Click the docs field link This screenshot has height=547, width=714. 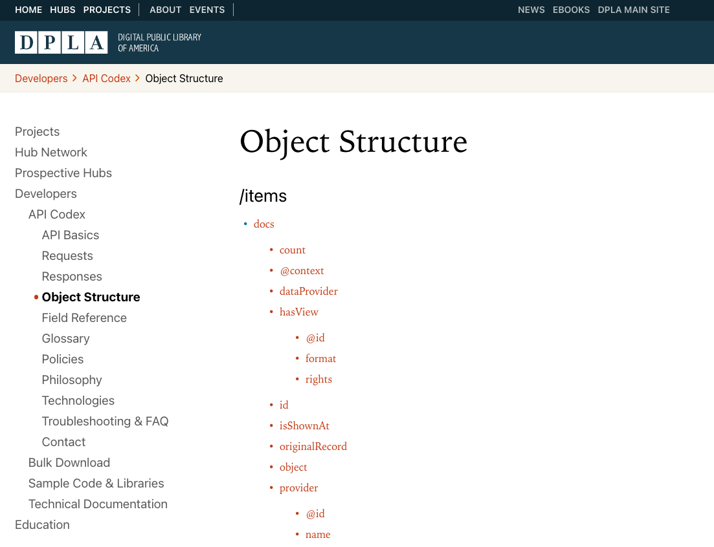tap(263, 224)
